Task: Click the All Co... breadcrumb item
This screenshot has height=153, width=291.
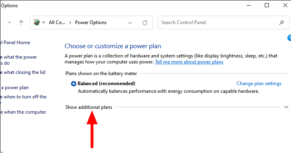Action: tap(57, 22)
